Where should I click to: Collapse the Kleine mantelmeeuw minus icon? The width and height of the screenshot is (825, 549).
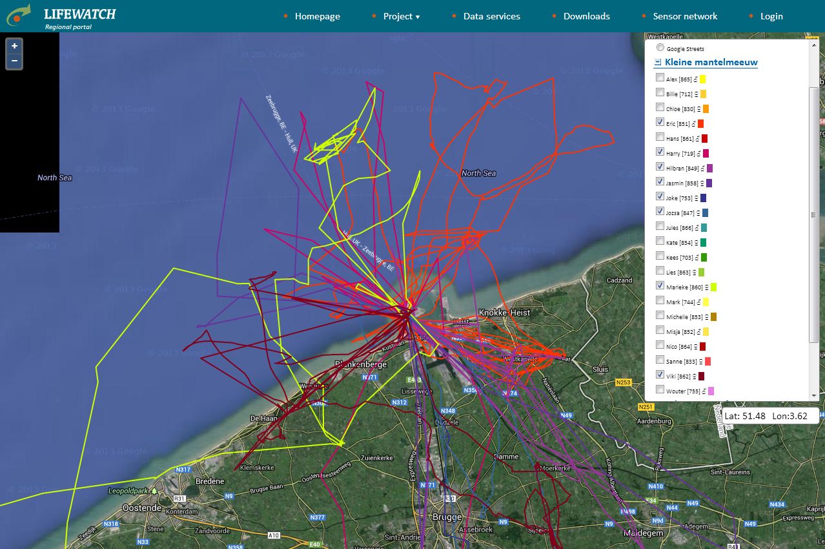(658, 63)
